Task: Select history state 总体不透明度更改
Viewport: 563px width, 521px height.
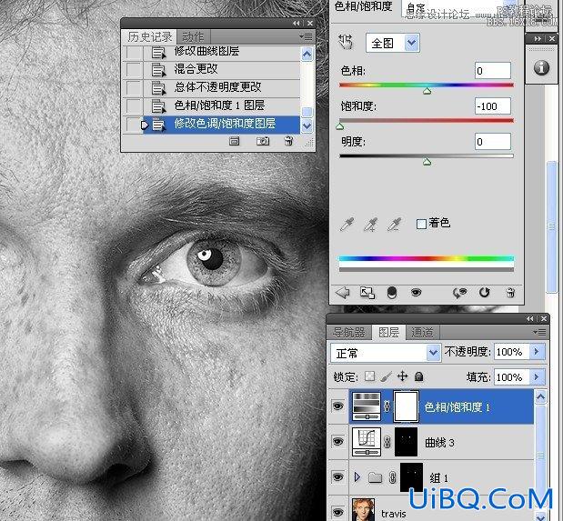Action: [222, 87]
